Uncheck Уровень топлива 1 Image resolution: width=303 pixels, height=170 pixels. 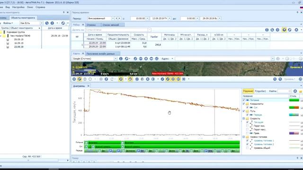(x=247, y=141)
